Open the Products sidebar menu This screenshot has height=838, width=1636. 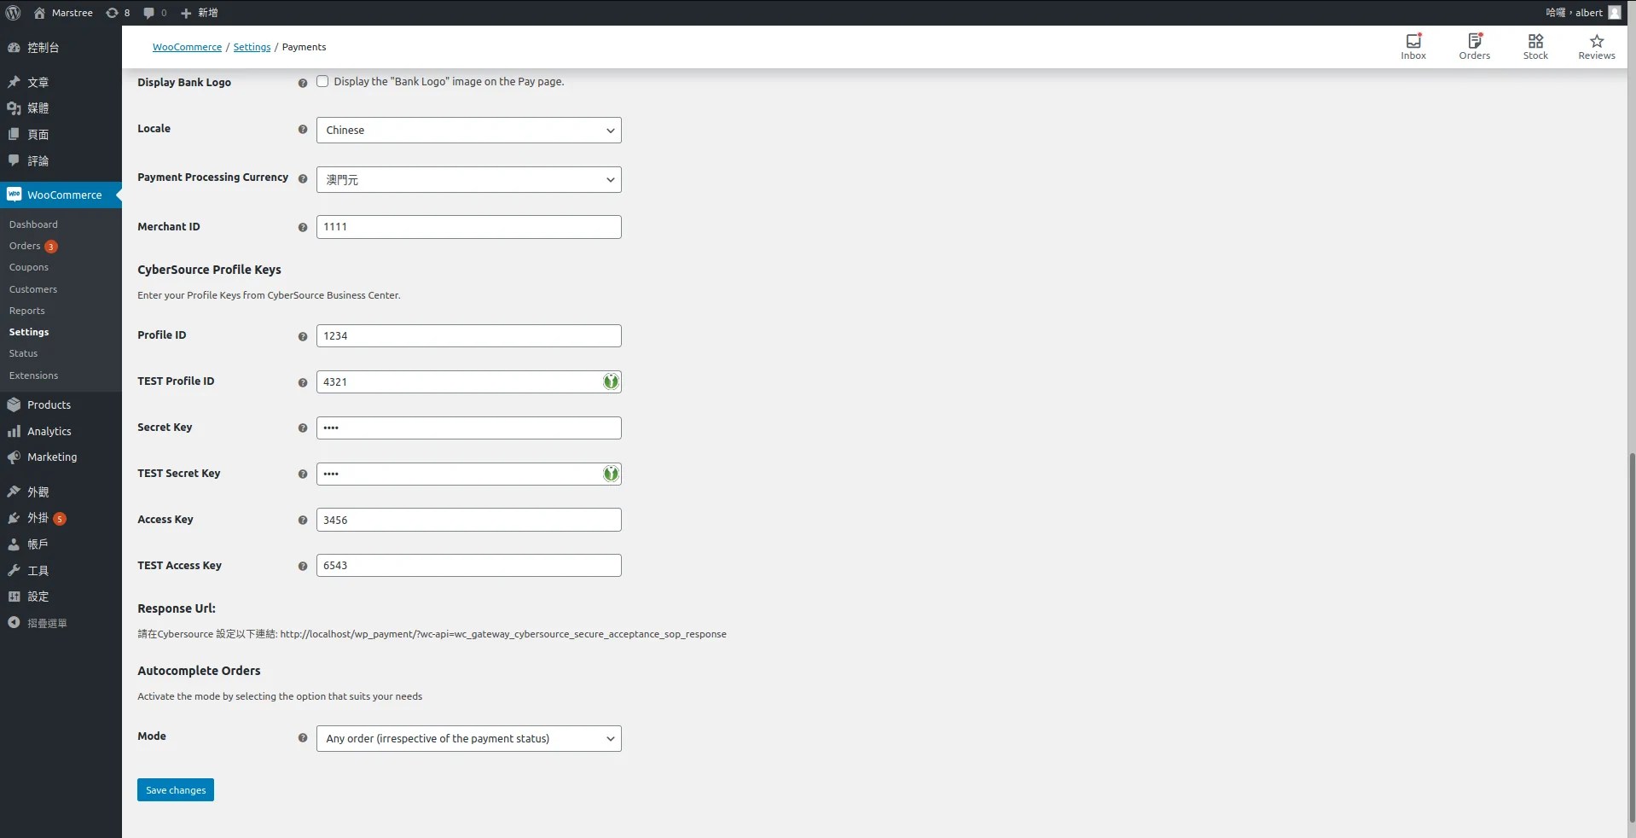point(61,404)
